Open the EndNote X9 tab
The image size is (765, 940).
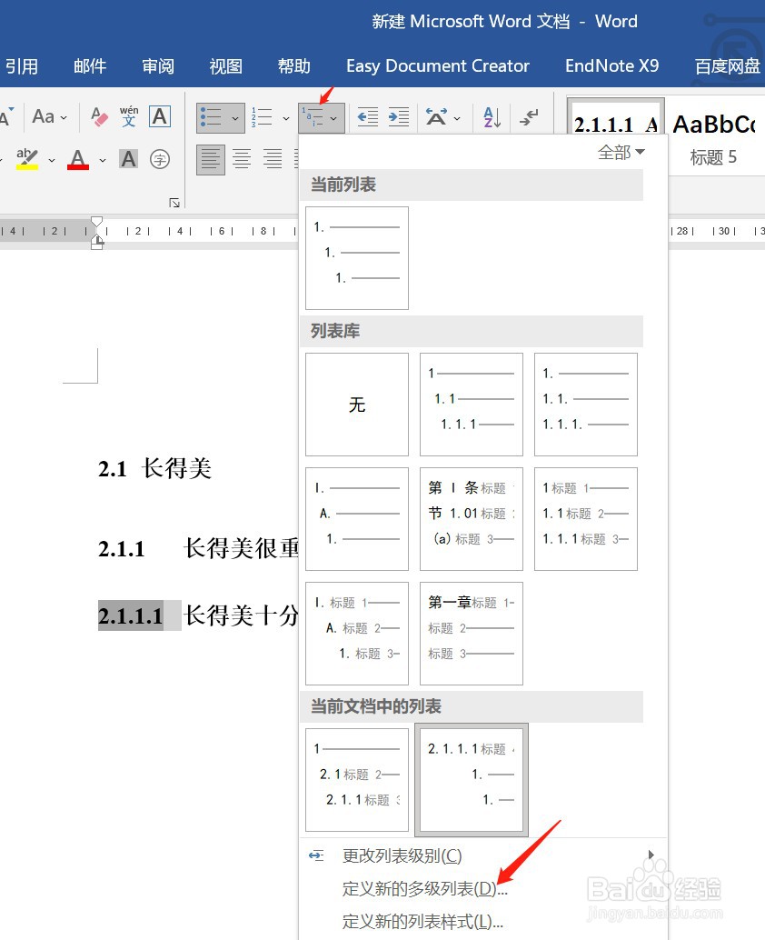pos(611,65)
